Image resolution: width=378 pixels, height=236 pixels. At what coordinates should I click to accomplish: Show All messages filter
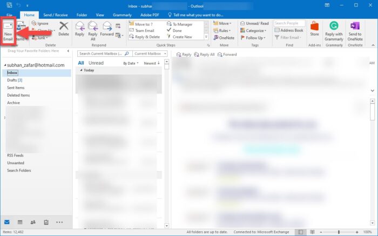[x=81, y=63]
